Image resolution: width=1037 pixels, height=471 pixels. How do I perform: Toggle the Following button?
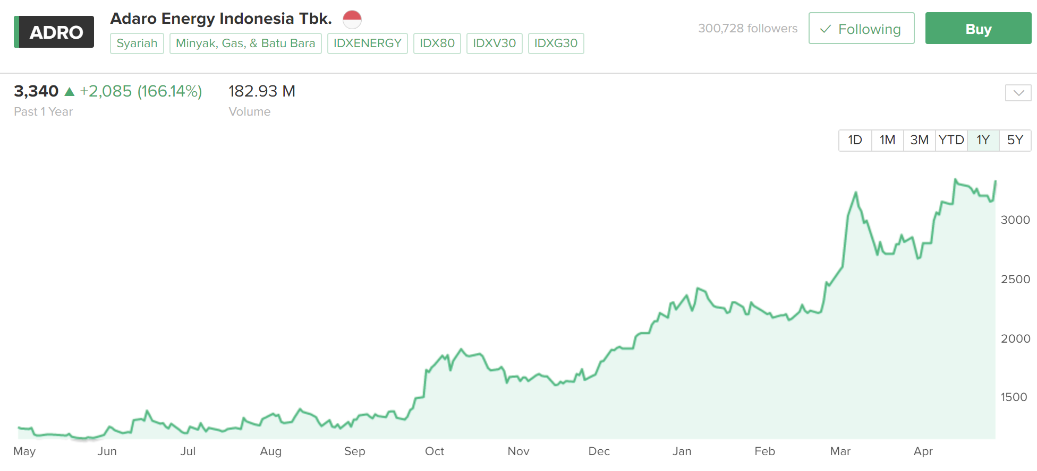tap(861, 29)
